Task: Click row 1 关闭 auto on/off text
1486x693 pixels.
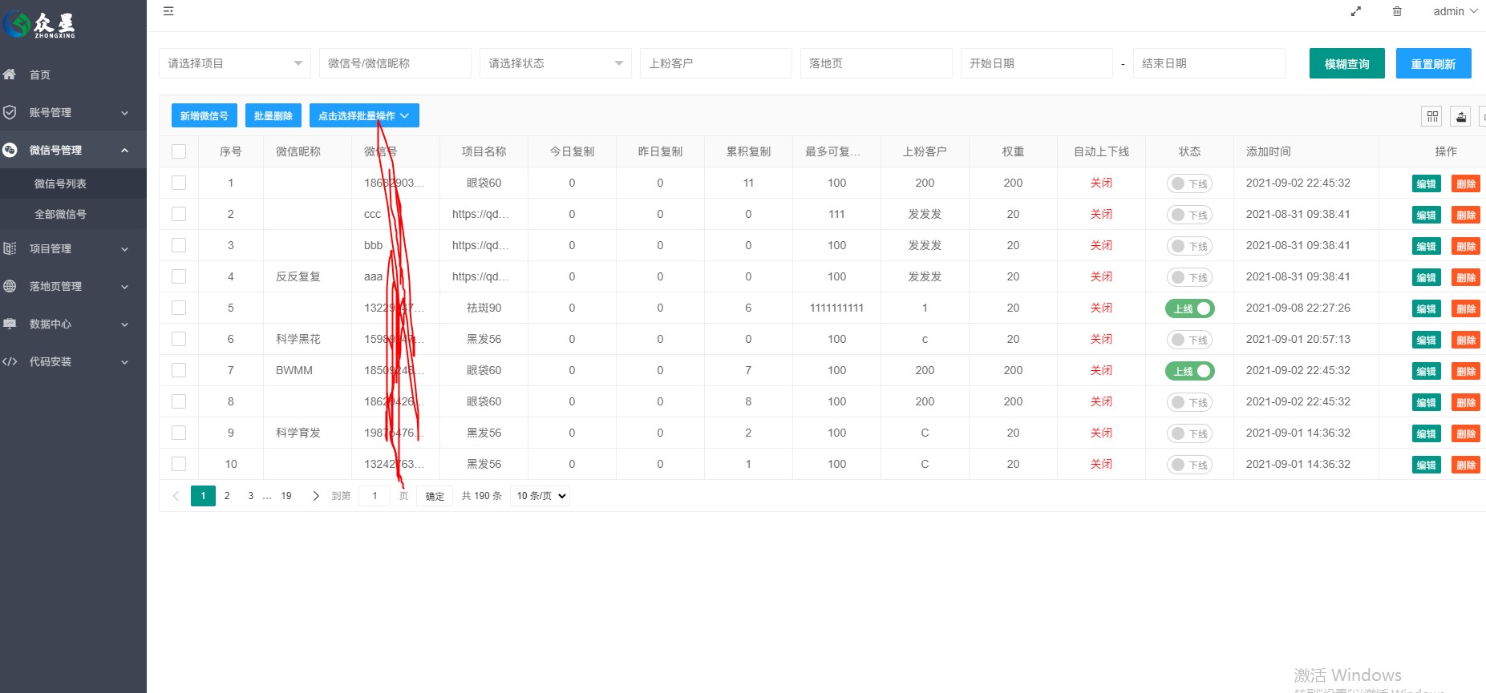Action: 1101,183
